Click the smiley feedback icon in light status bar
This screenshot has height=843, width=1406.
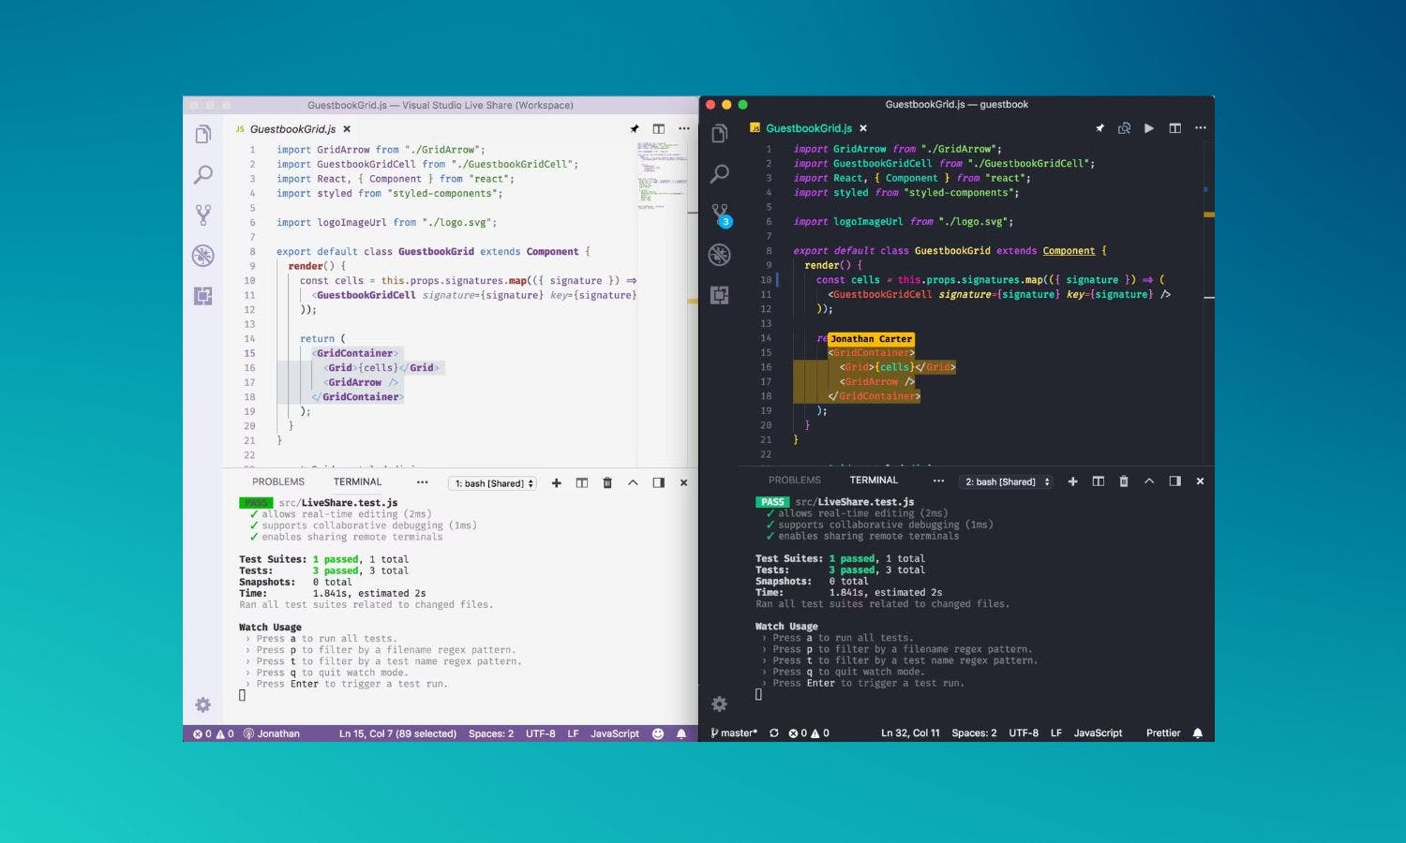tap(658, 734)
